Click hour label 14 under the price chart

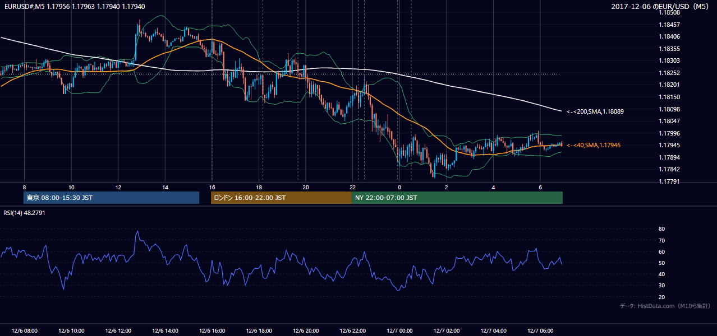[x=165, y=187]
